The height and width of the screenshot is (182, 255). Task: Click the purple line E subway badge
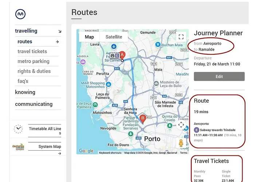pyautogui.click(x=196, y=130)
